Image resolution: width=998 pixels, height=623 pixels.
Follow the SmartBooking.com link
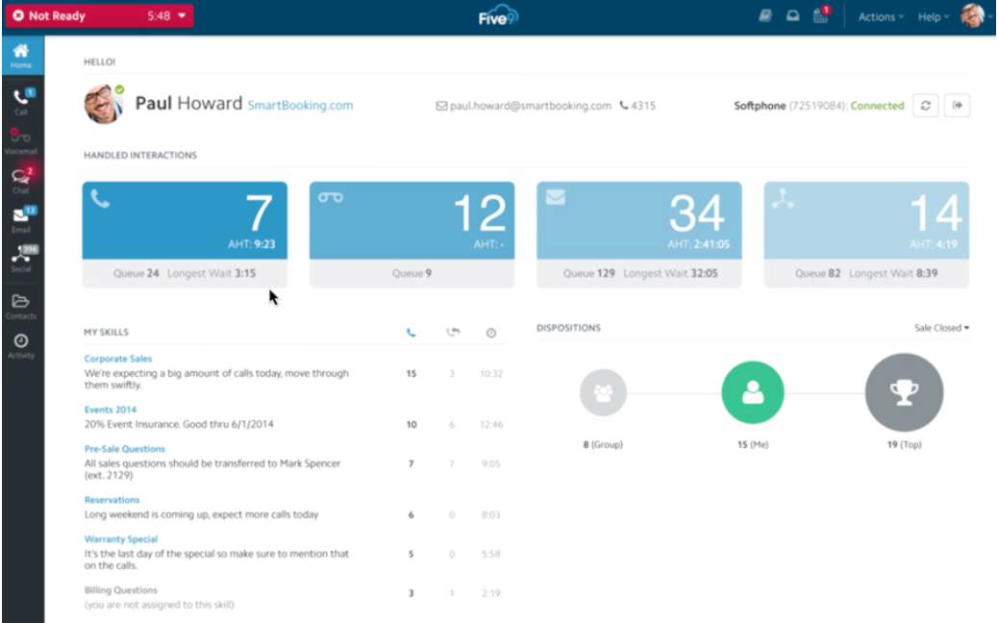[x=300, y=105]
